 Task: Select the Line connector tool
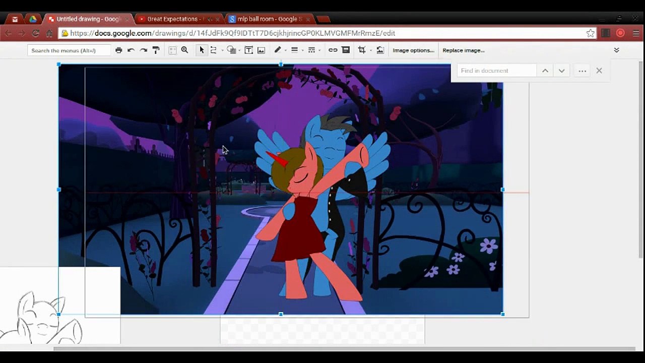(214, 50)
